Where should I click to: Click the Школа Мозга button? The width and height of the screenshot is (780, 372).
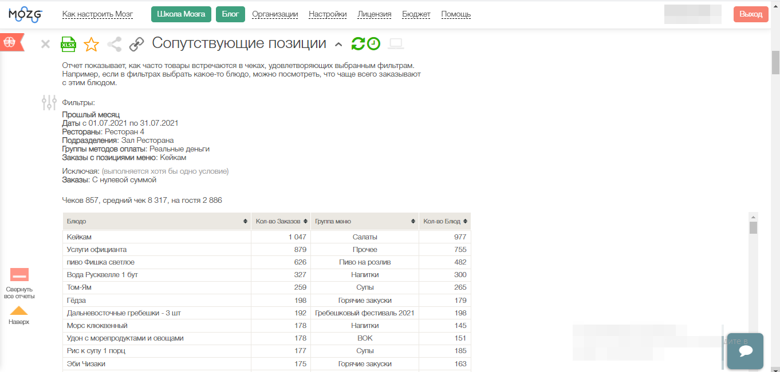pos(181,14)
